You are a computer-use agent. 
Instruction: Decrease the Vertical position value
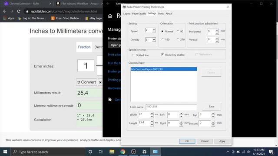point(217,42)
